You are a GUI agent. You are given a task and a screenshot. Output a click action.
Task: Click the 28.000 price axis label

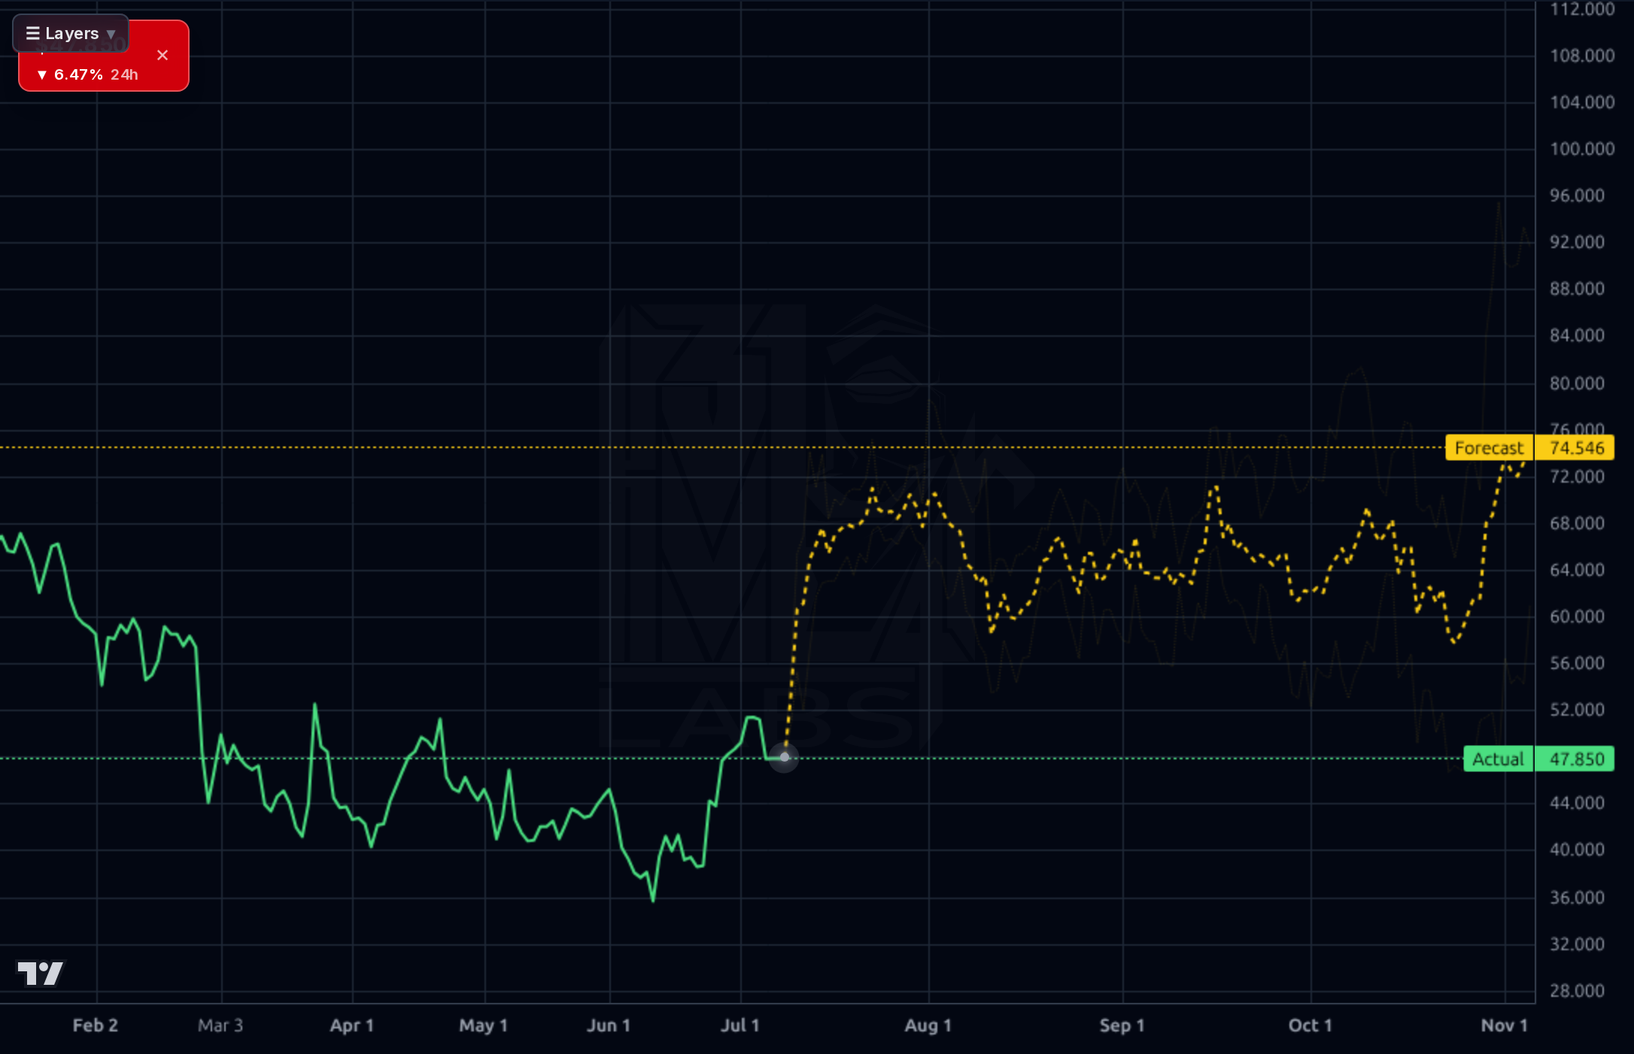click(x=1577, y=991)
